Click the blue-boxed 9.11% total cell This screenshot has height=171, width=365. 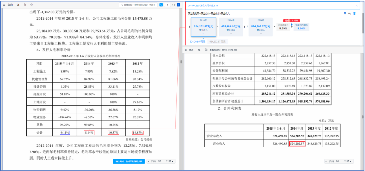click(x=65, y=133)
